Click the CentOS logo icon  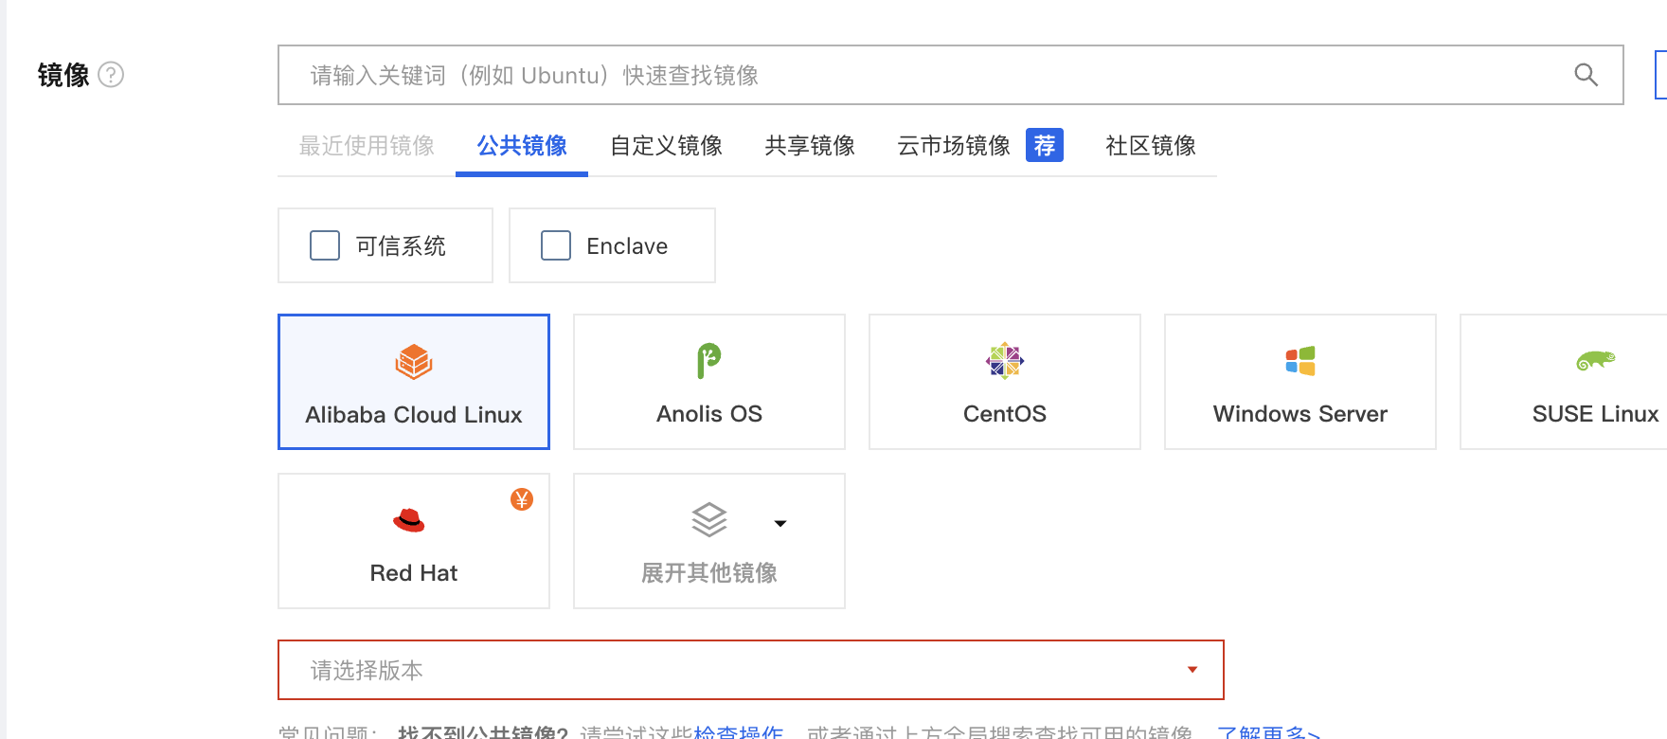point(1005,361)
